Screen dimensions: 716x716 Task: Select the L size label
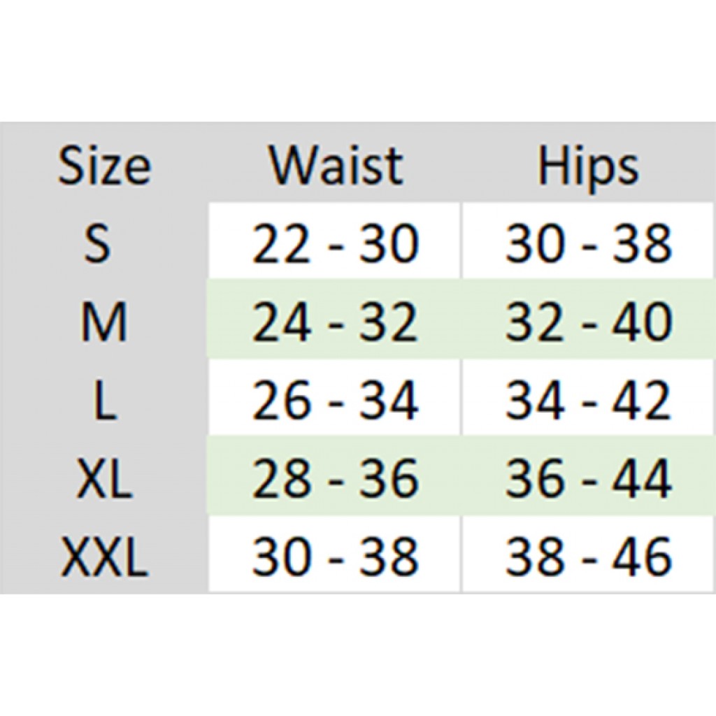[x=103, y=401]
